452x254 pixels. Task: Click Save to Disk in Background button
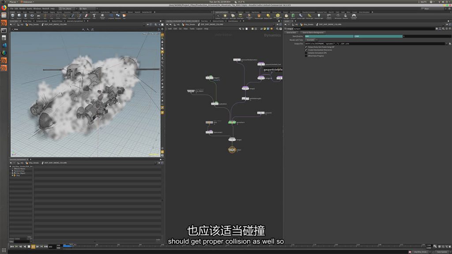tap(313, 33)
